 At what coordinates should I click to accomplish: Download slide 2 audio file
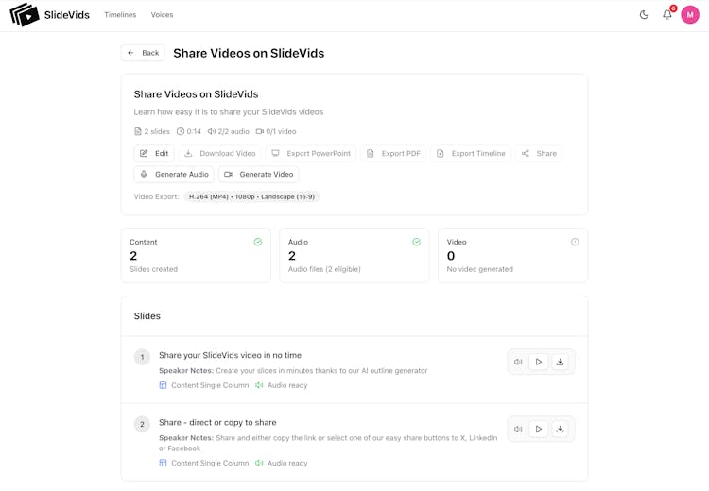[560, 429]
